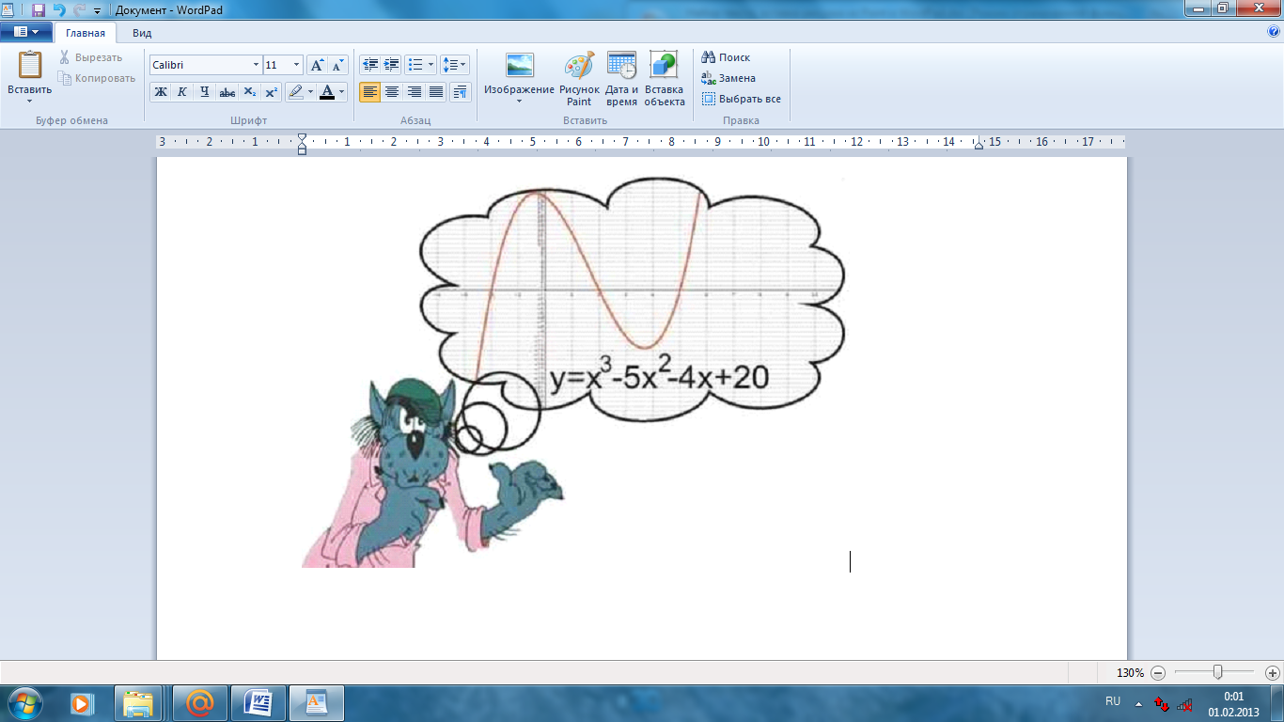The width and height of the screenshot is (1284, 722).
Task: Expand the Изображение dropdown arrow
Action: coord(520,101)
